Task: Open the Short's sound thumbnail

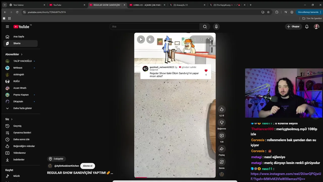Action: (x=222, y=174)
